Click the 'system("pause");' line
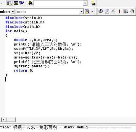 [31, 66]
